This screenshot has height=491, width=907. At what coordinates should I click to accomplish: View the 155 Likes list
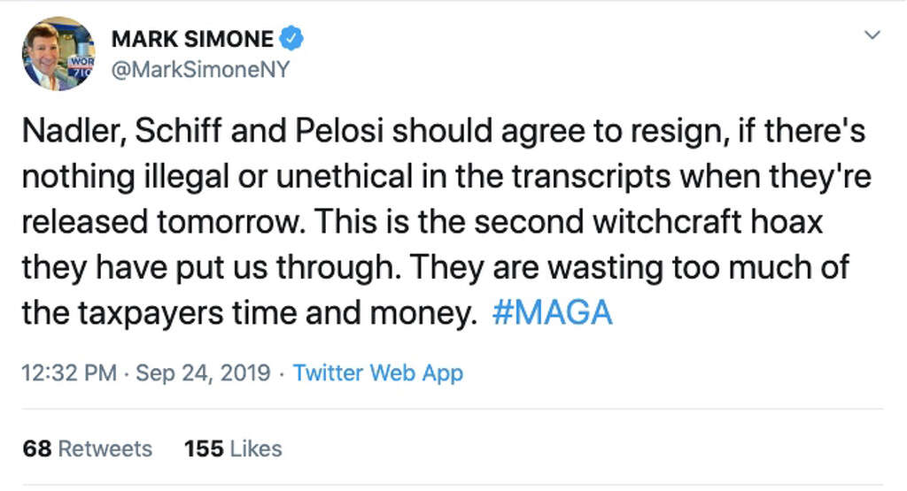(x=233, y=449)
